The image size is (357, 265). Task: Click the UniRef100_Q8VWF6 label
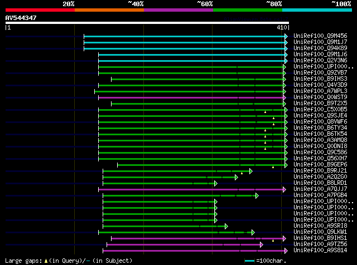coord(320,121)
